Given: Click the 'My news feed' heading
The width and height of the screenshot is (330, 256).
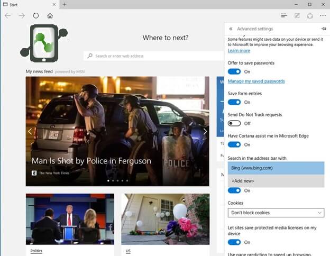Looking at the screenshot, I should coord(39,71).
